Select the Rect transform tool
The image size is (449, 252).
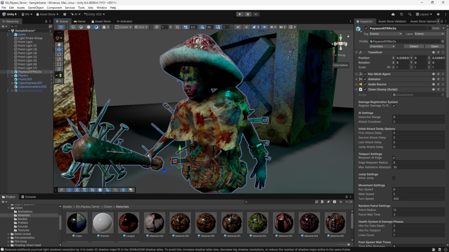click(x=59, y=64)
